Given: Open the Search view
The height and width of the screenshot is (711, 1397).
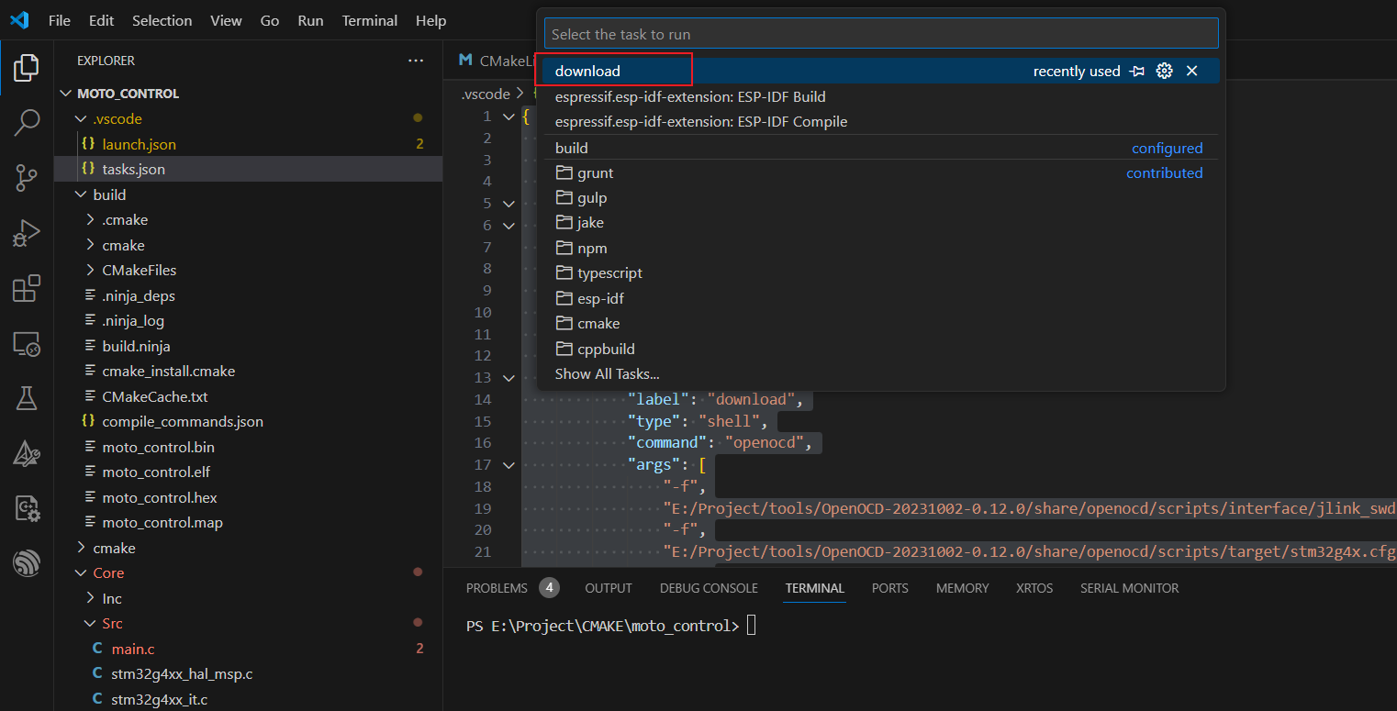Looking at the screenshot, I should 26,122.
